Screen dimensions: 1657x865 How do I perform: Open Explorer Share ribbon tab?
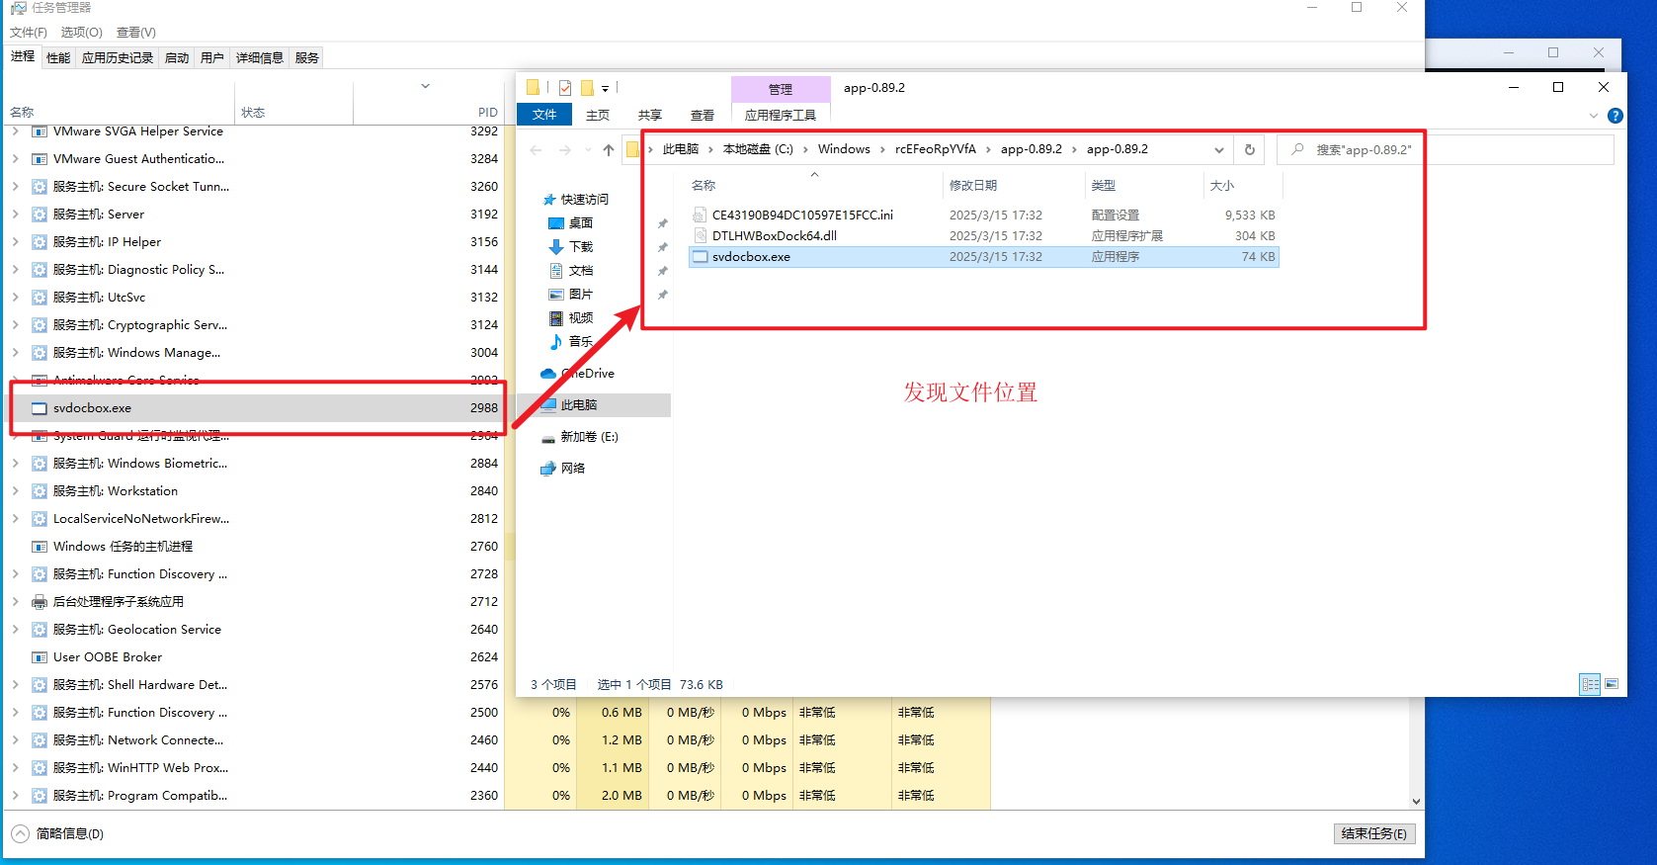click(x=650, y=115)
